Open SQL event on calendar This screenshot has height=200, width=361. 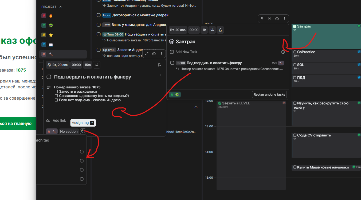(x=326, y=68)
